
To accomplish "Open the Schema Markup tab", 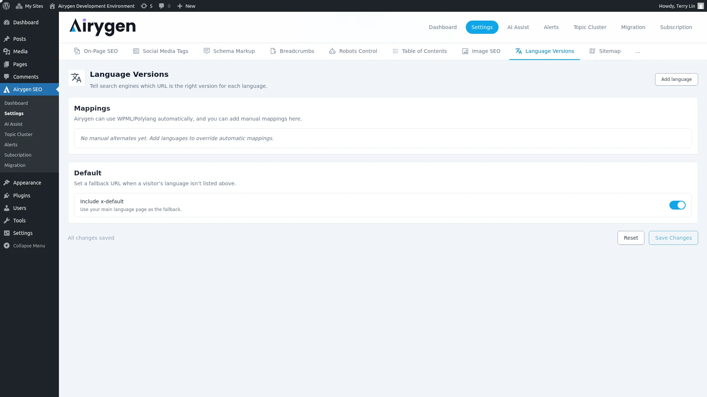I will (x=229, y=51).
